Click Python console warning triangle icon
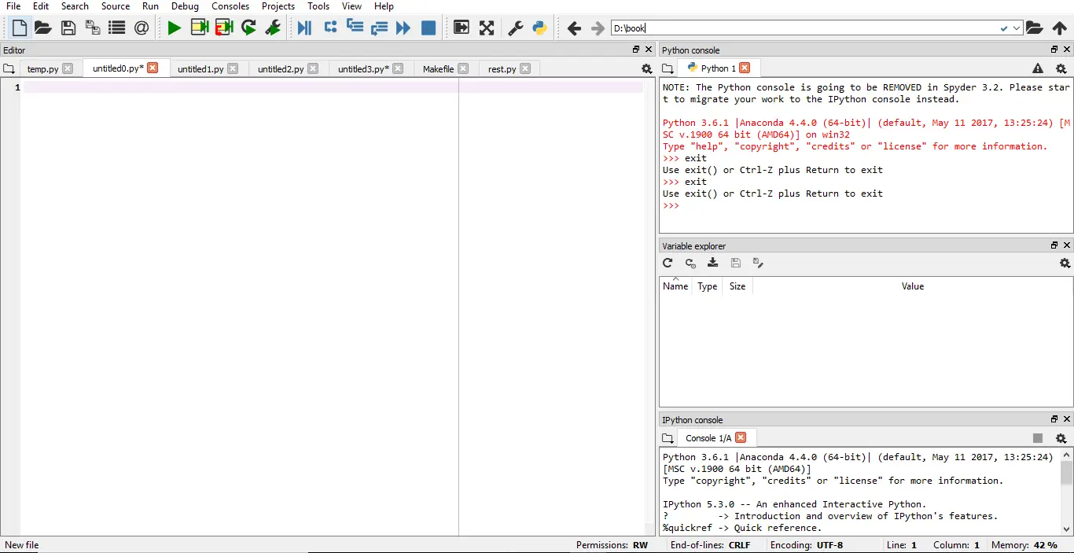This screenshot has height=553, width=1074. tap(1038, 68)
